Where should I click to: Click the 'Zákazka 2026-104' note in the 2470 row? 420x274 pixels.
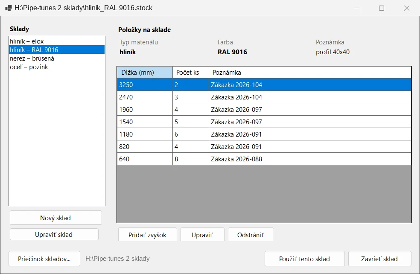[x=310, y=97]
